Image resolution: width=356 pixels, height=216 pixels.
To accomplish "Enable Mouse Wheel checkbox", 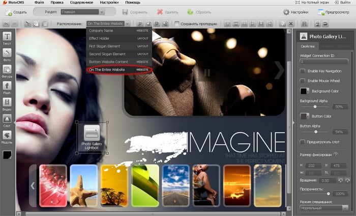I will [303, 80].
